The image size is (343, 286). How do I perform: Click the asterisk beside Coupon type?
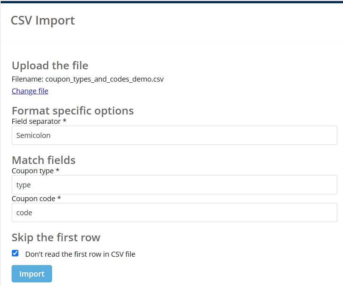pyautogui.click(x=58, y=171)
